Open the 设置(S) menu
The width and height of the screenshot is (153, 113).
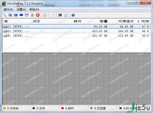click(x=21, y=9)
